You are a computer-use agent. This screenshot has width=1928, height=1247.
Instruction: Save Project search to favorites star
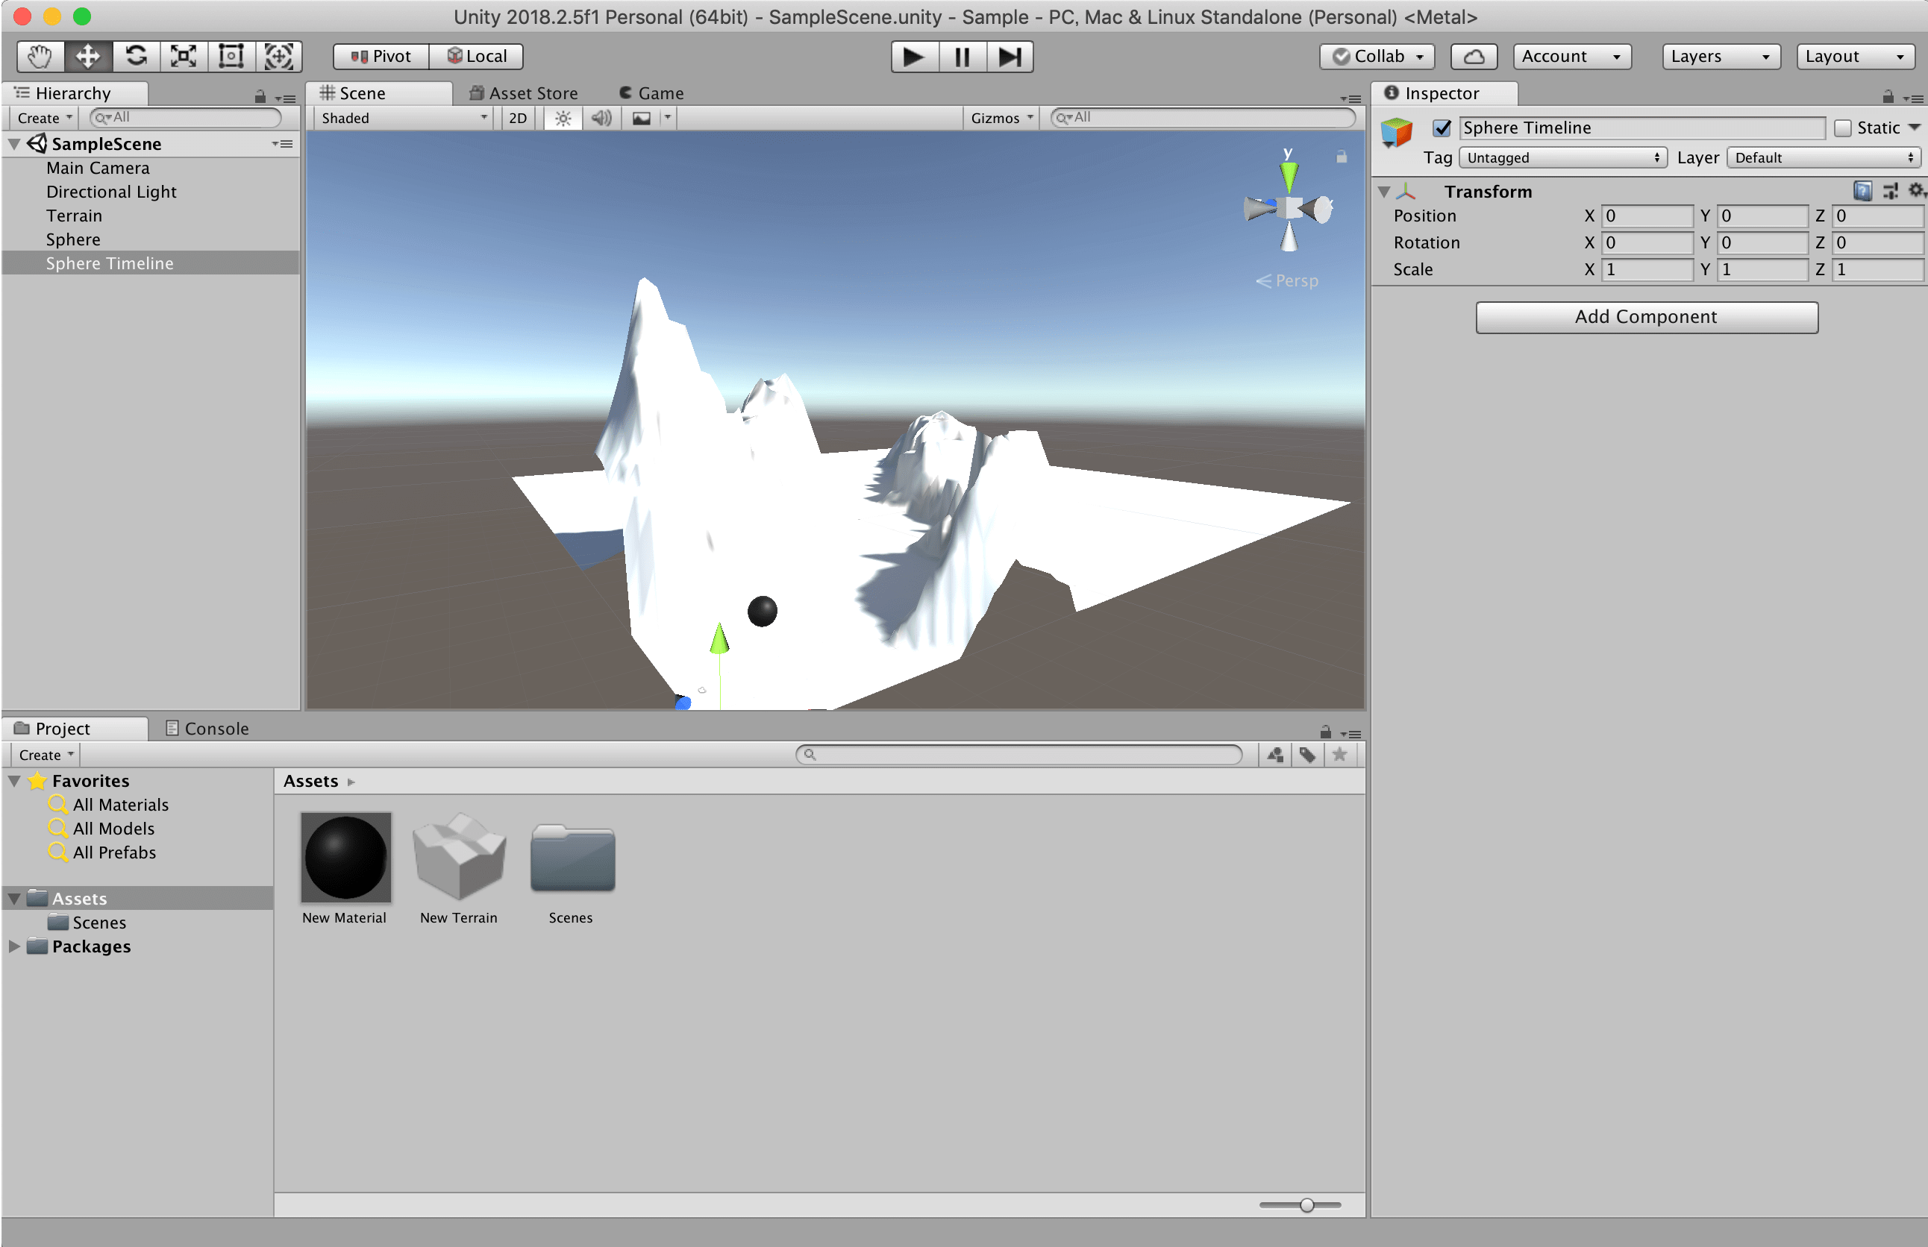(x=1340, y=755)
